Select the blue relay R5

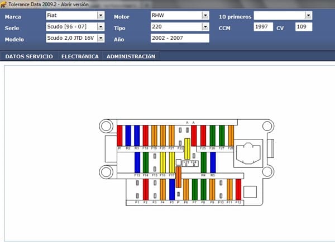(x=213, y=162)
